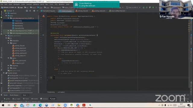Open the Build Output tab

(14, 95)
